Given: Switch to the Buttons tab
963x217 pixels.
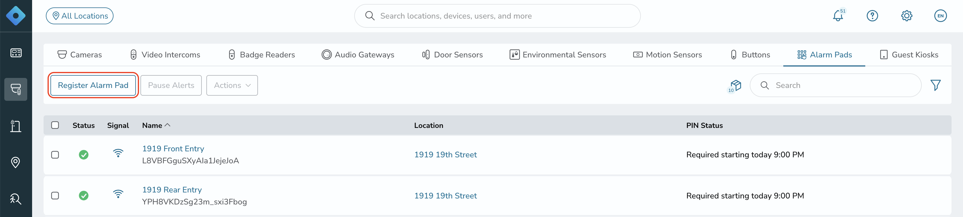Looking at the screenshot, I should pyautogui.click(x=750, y=55).
